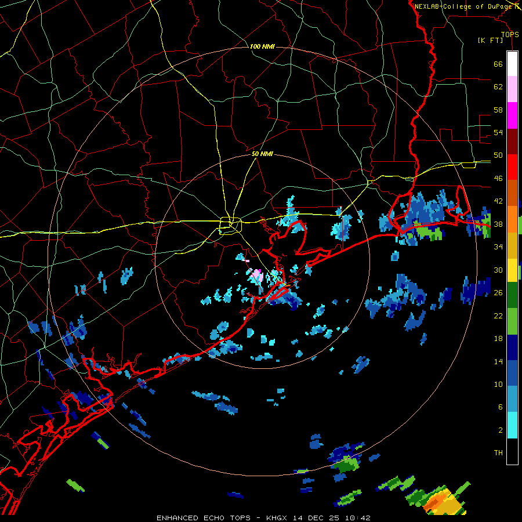The height and width of the screenshot is (522, 522).
Task: Click the orange storm cell on the map
Action: (436, 503)
